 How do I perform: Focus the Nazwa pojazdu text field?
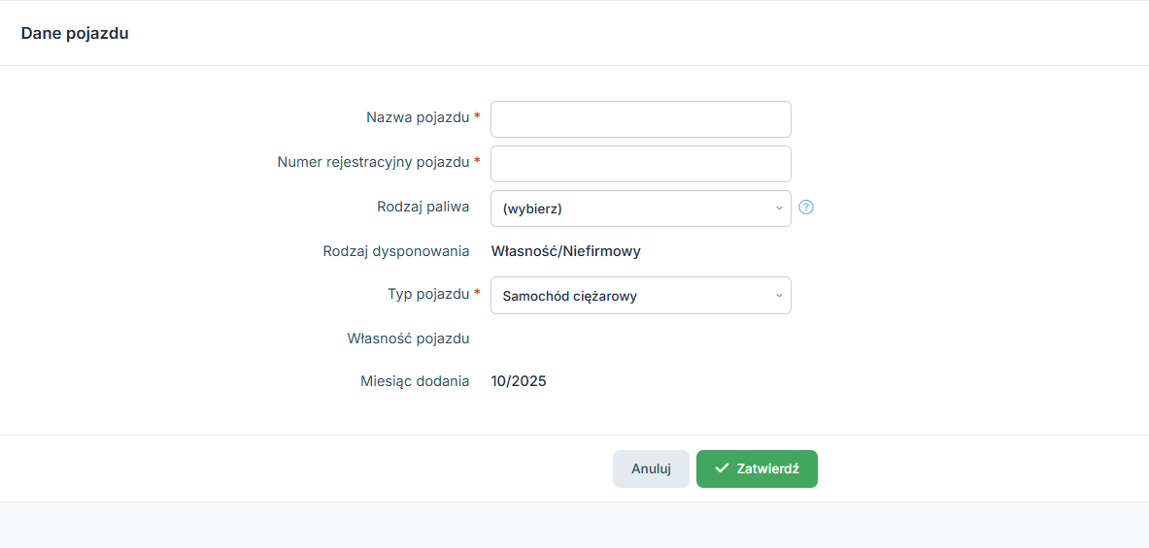click(641, 119)
